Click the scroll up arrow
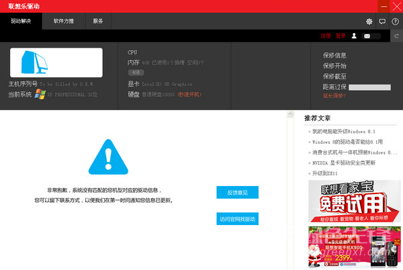 pos(290,114)
